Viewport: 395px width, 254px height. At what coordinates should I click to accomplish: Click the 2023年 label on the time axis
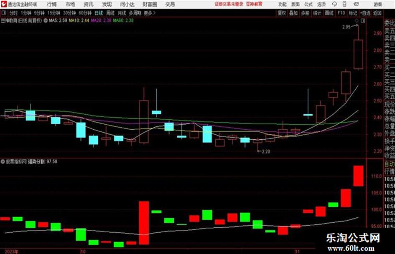coord(11,251)
